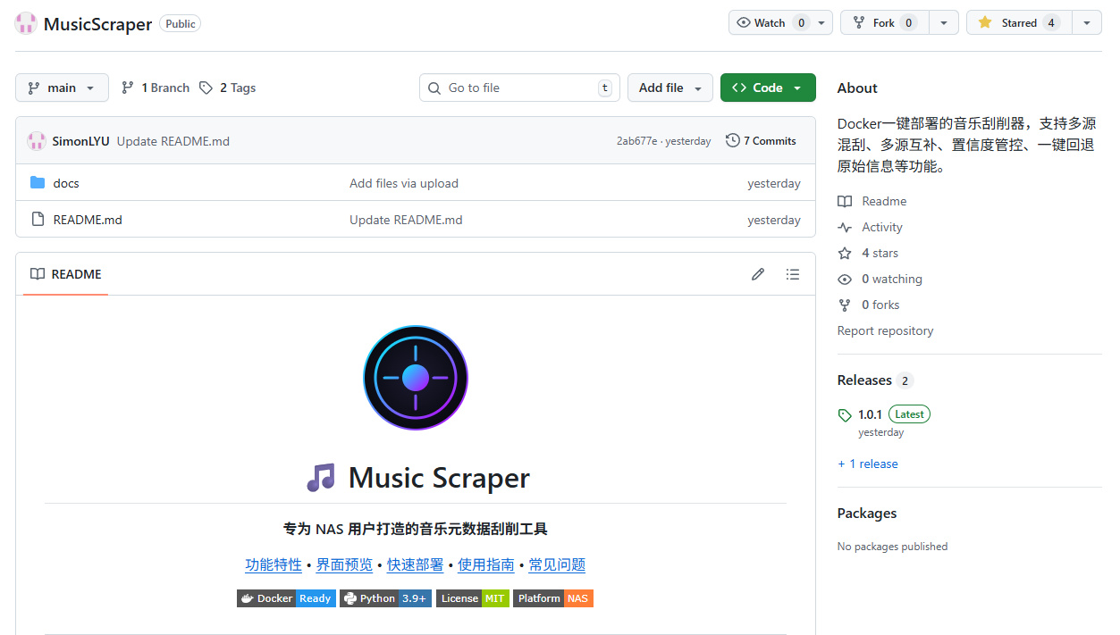Screen dimensions: 1120x635
Task: Open the Fork options dropdown arrow
Action: 944,23
